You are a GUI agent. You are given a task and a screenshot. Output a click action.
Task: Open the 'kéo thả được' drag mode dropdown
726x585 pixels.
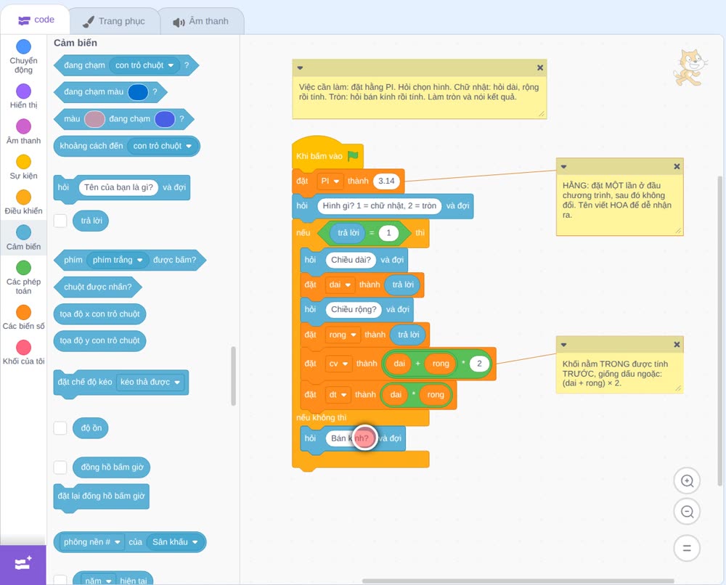(150, 382)
